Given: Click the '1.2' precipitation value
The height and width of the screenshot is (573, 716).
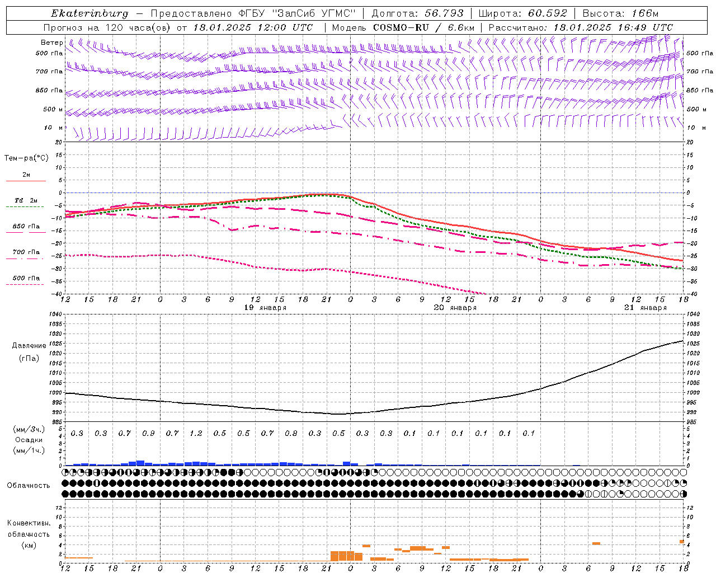Looking at the screenshot, I should (196, 433).
